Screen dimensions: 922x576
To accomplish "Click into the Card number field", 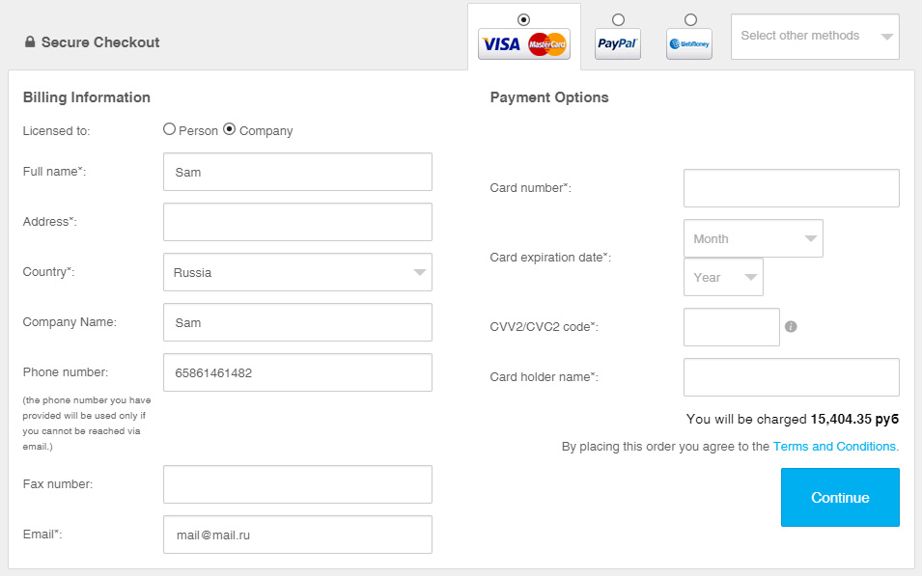I will coord(791,188).
